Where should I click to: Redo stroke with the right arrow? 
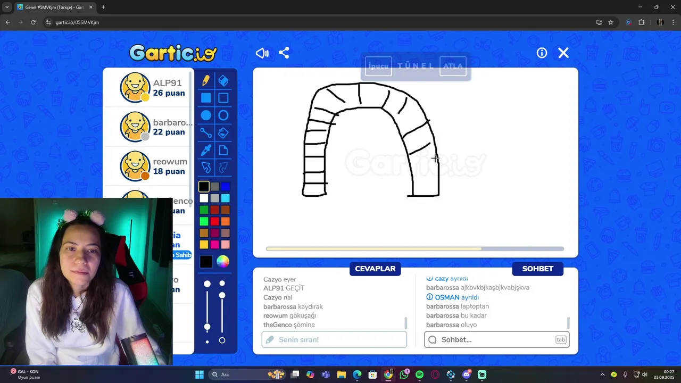point(223,168)
